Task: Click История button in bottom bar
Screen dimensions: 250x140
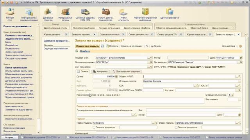Action: coord(9,137)
